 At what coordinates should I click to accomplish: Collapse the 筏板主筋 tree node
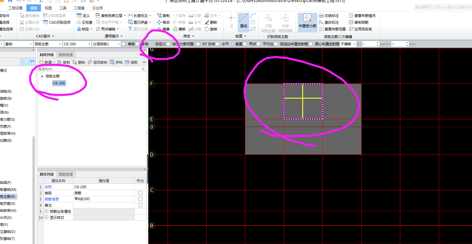pyautogui.click(x=42, y=76)
